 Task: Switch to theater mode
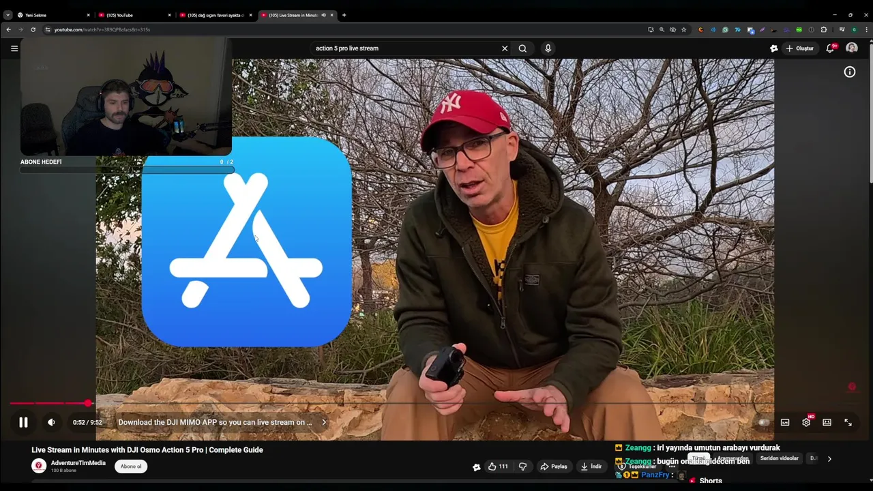(827, 422)
